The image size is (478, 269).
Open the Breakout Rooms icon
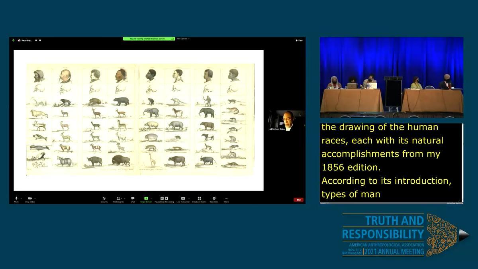(x=199, y=198)
